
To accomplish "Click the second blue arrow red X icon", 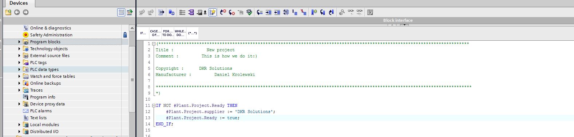I will coord(232,12).
